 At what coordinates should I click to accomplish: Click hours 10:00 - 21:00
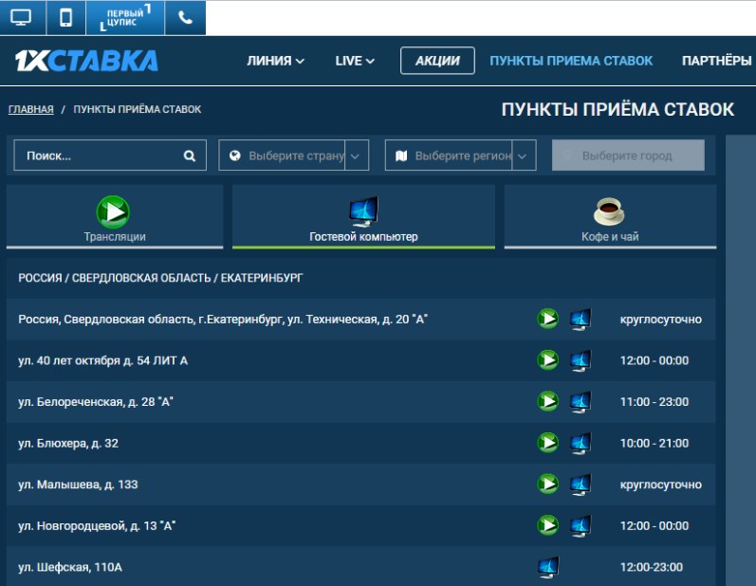click(655, 444)
